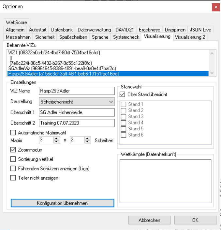Click the Abbrechen button
221x230 pixels.
tap(149, 220)
